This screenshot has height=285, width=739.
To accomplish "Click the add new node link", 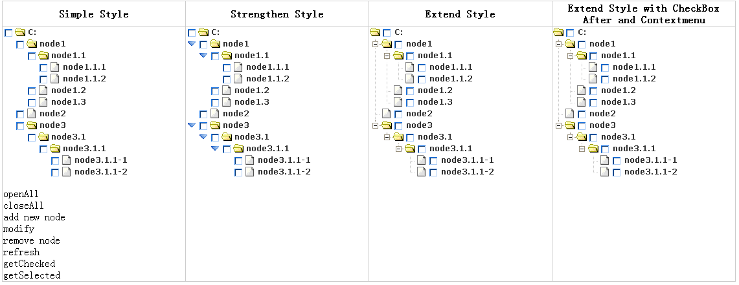I will coord(34,217).
